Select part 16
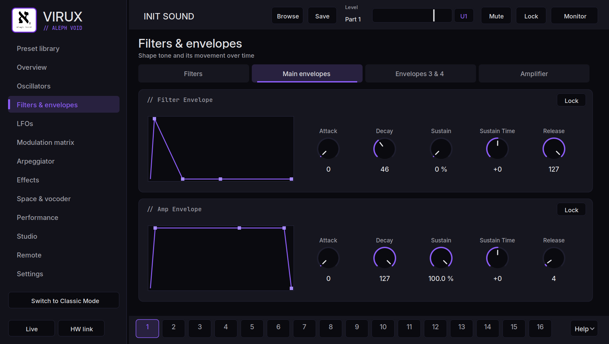The image size is (609, 344). (540, 328)
